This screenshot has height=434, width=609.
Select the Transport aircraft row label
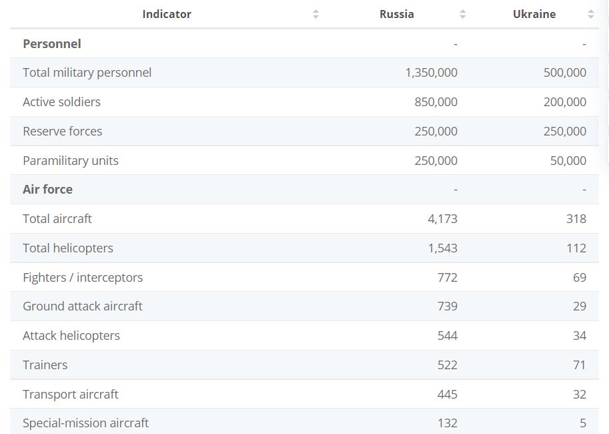[71, 394]
